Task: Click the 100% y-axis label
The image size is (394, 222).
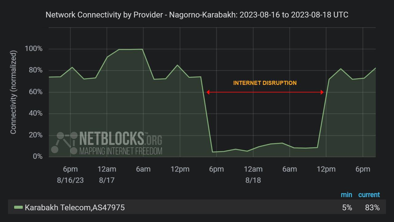Action: (x=34, y=49)
